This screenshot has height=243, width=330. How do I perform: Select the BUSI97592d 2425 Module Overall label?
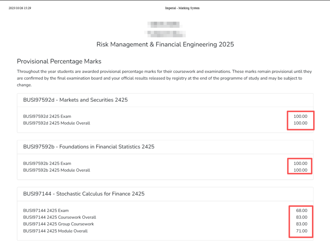click(57, 123)
